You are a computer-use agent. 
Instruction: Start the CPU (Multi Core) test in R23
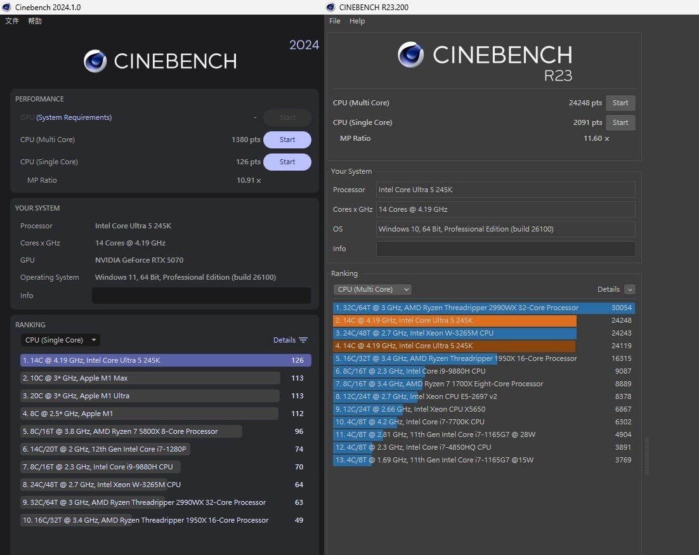click(x=620, y=103)
